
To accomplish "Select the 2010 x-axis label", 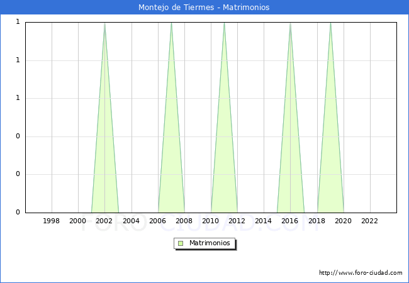I will [211, 221].
